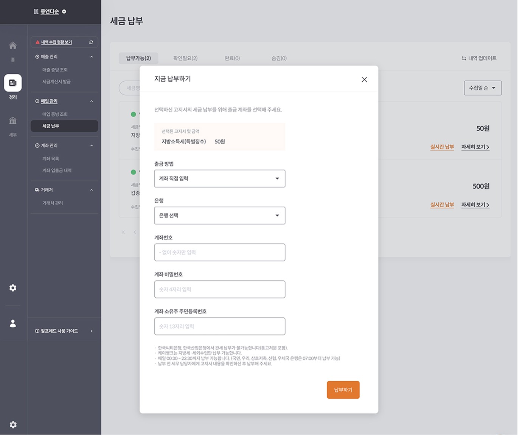Click the 납부하기 button
This screenshot has width=525, height=435.
pyautogui.click(x=343, y=390)
